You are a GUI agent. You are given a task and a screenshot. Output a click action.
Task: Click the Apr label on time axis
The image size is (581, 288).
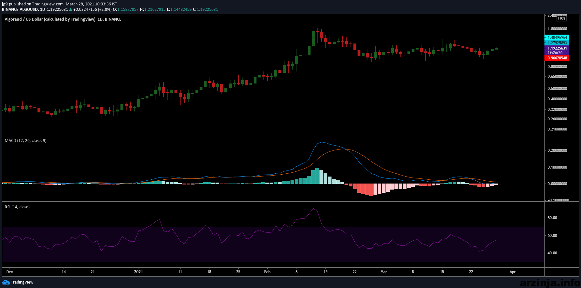[x=512, y=271]
